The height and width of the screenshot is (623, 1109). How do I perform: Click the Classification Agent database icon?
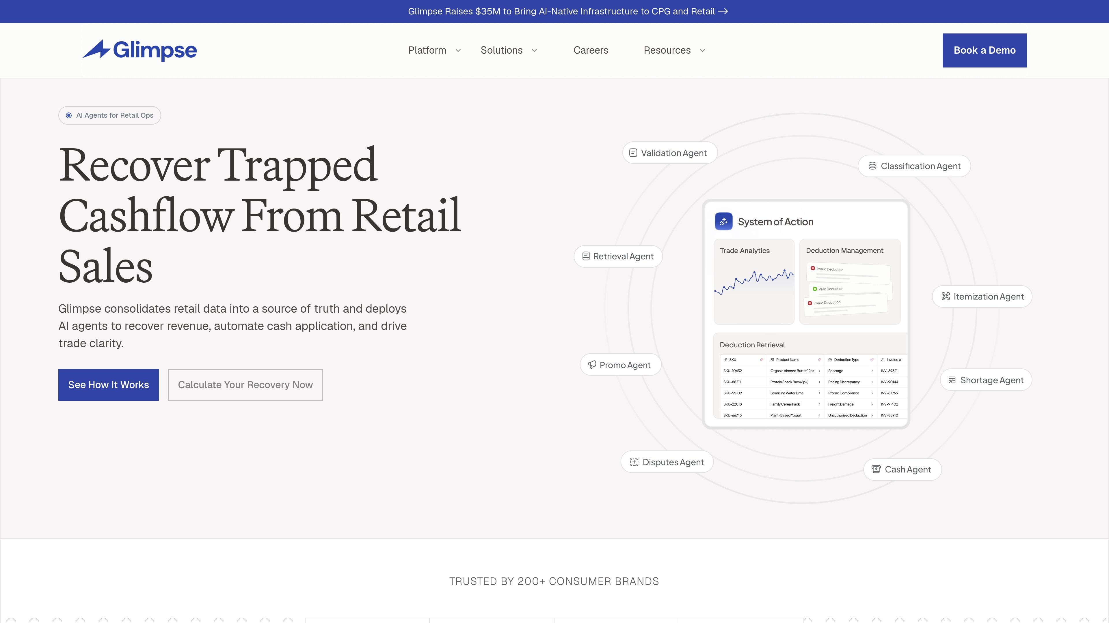click(872, 166)
